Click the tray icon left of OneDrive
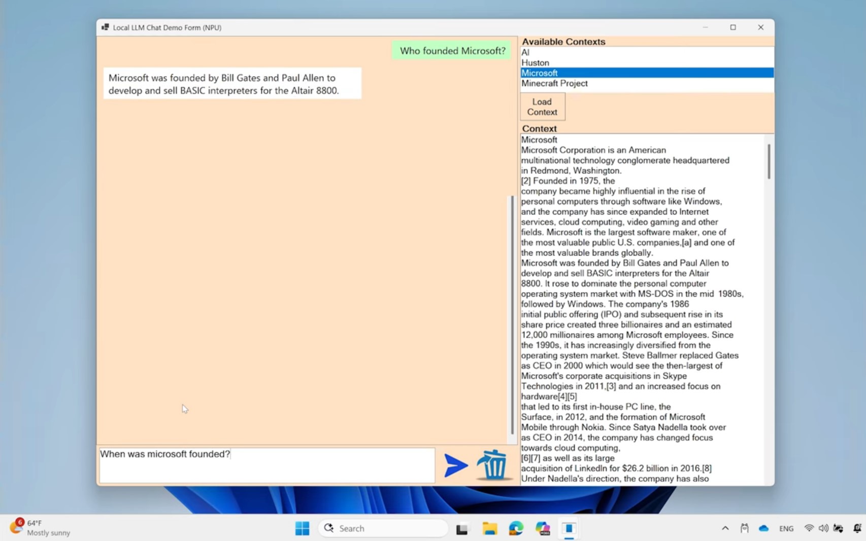 744,528
